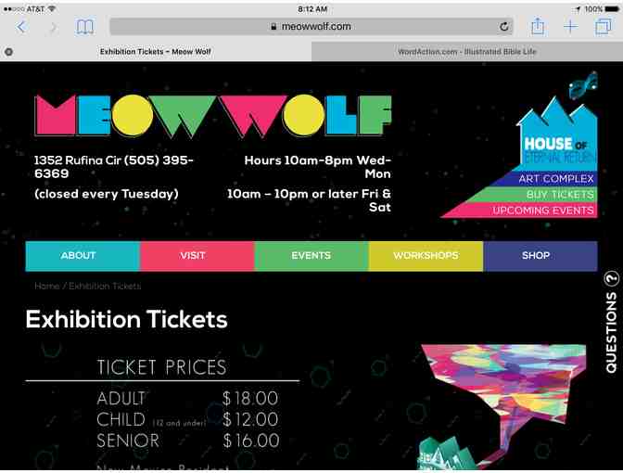The width and height of the screenshot is (623, 473).
Task: Tap the Safari forward arrow
Action: tap(53, 27)
